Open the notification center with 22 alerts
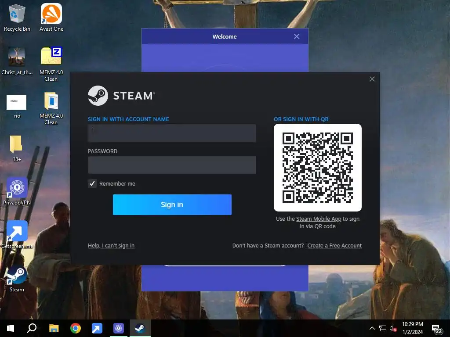Image resolution: width=450 pixels, height=337 pixels. 437,329
